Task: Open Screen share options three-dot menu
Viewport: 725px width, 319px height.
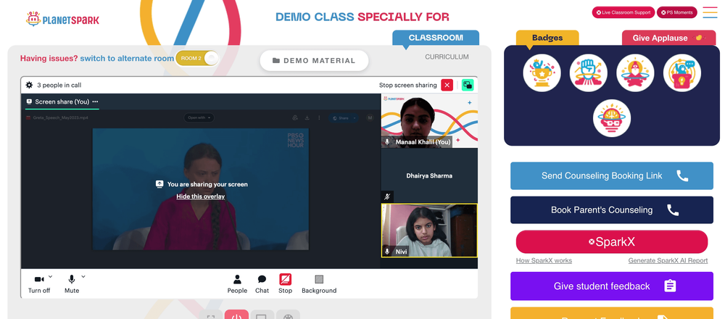Action: (x=95, y=101)
